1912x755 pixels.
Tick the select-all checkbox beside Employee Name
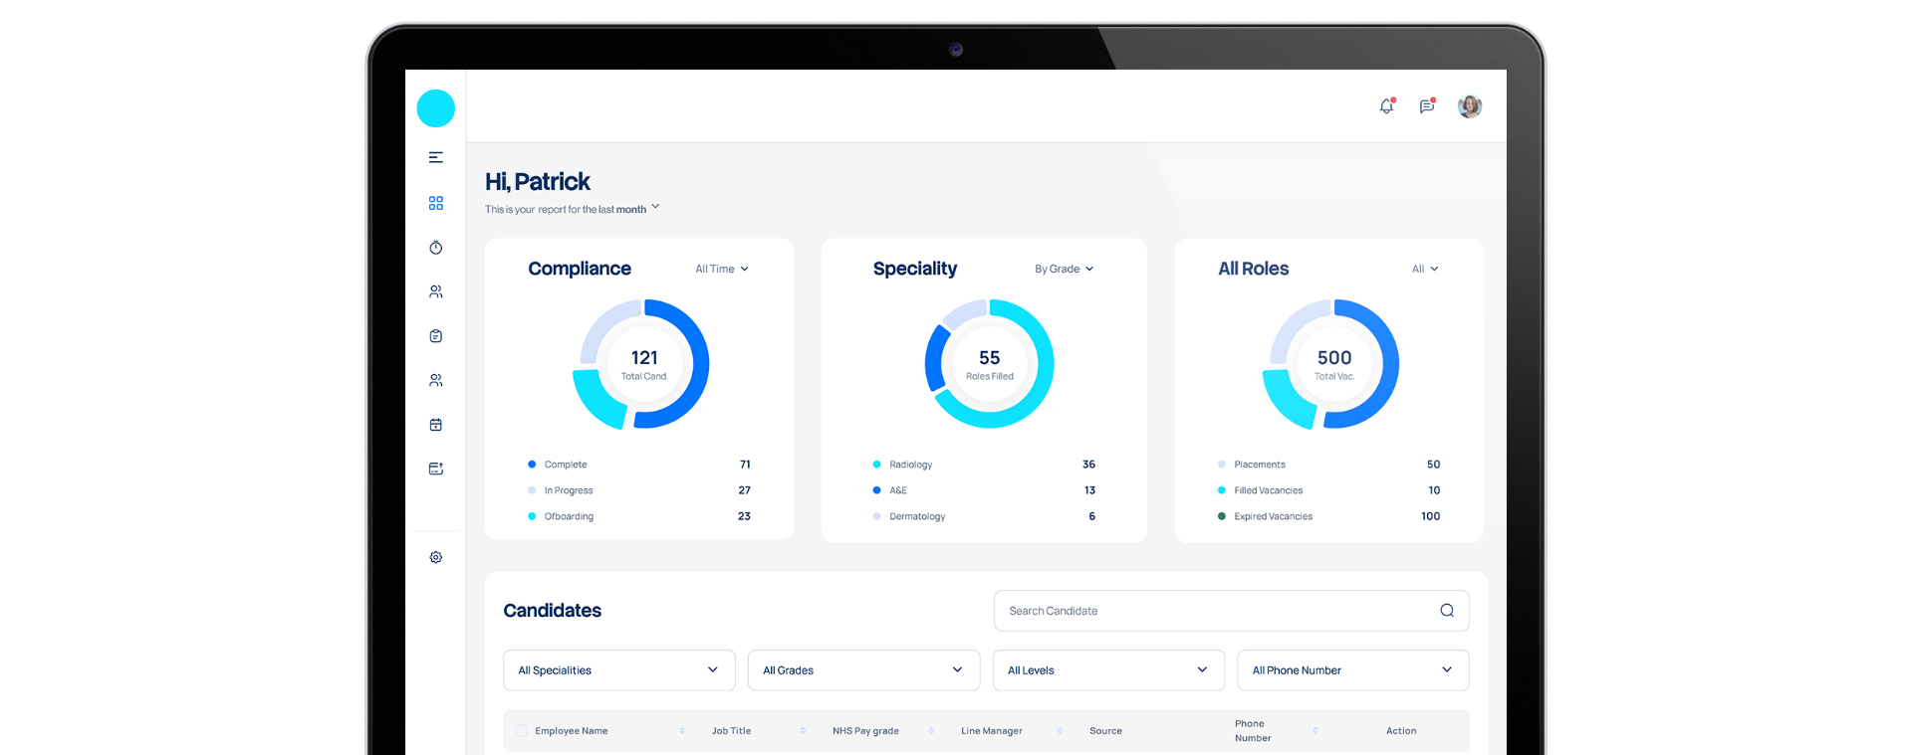coord(521,730)
